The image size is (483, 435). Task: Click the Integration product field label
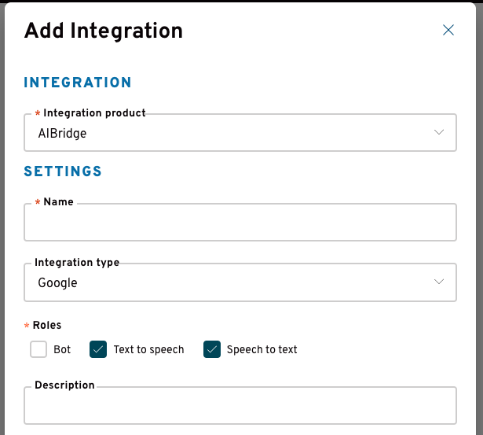click(94, 113)
